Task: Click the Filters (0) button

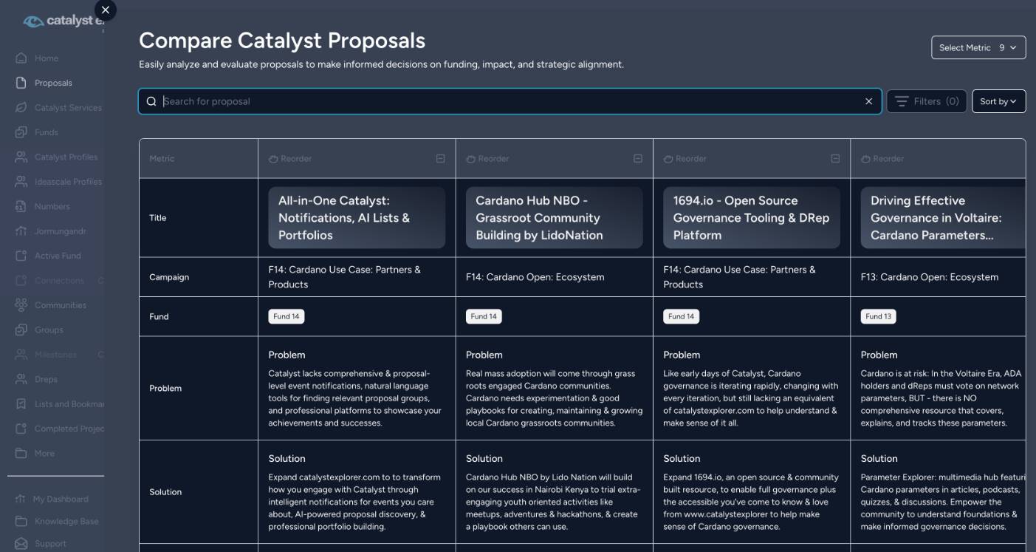Action: (x=927, y=101)
